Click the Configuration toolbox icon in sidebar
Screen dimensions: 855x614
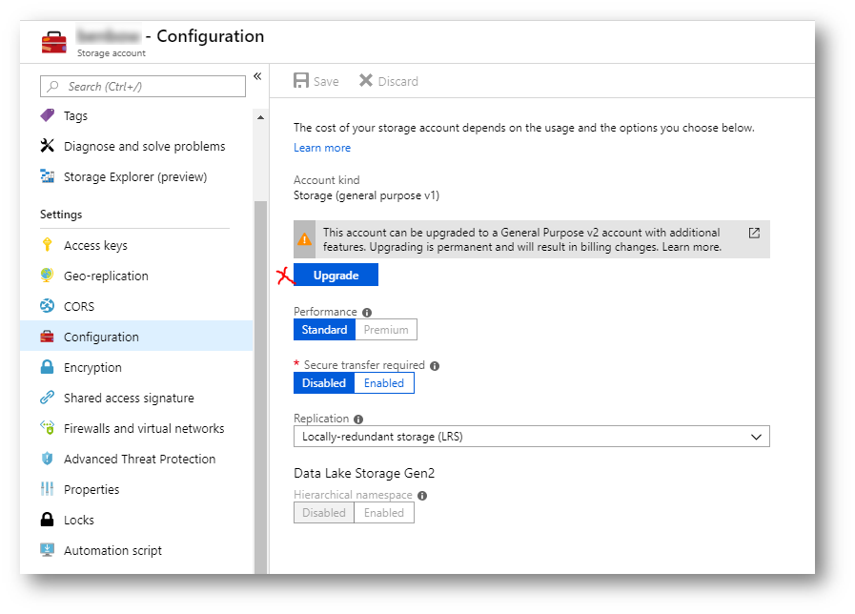48,337
